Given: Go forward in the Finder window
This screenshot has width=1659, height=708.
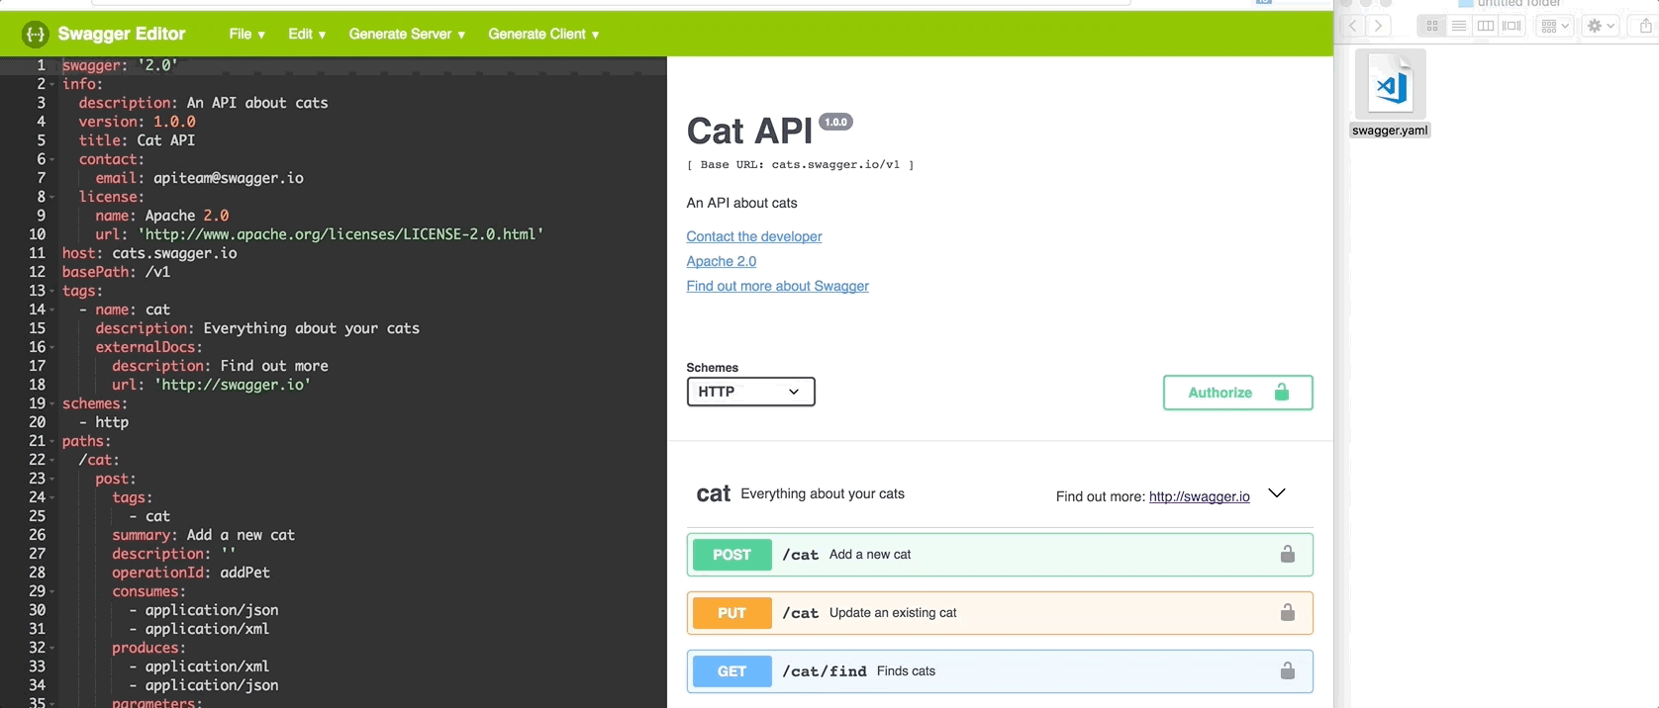Looking at the screenshot, I should (x=1378, y=26).
